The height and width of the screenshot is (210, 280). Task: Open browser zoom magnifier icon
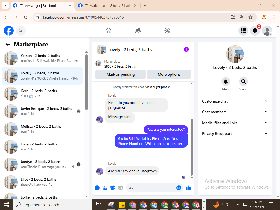pyautogui.click(x=242, y=17)
